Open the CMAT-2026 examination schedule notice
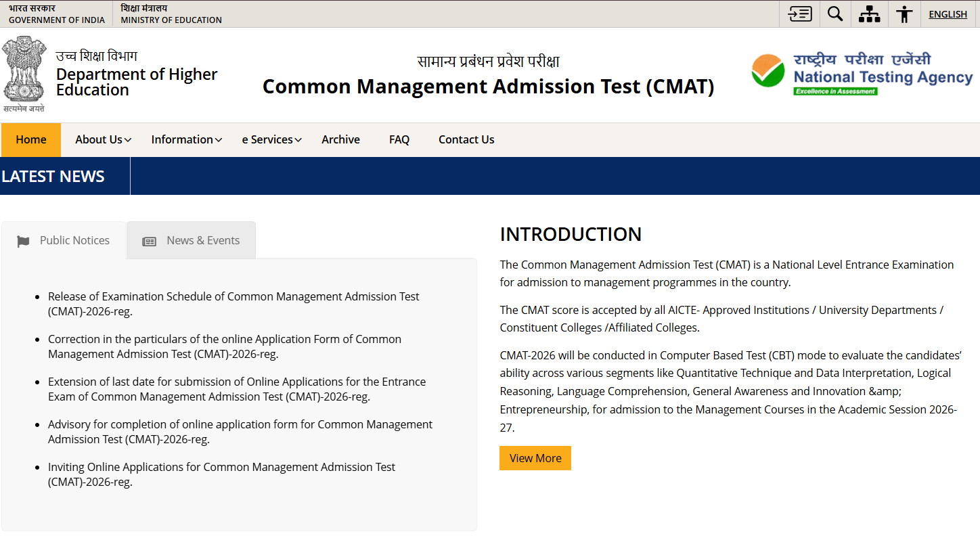980x542 pixels. pyautogui.click(x=233, y=304)
